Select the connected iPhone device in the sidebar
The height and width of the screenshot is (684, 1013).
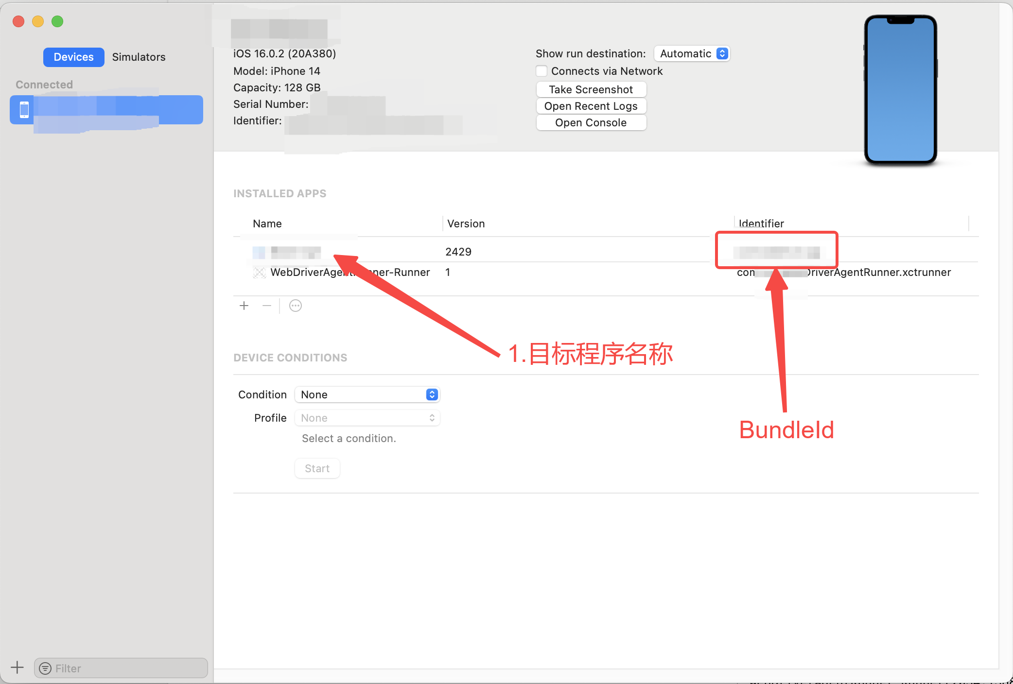tap(106, 110)
